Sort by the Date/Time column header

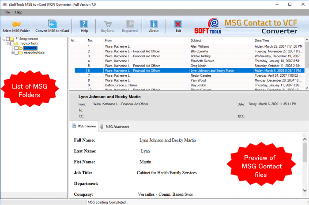tap(279, 40)
